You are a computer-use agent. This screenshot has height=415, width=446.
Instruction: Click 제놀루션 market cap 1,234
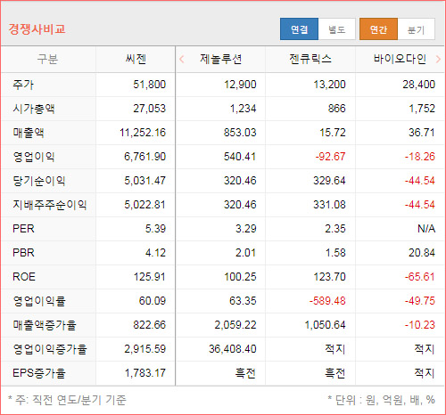coord(243,109)
